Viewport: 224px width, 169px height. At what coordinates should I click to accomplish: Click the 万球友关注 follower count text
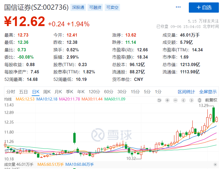(203, 21)
